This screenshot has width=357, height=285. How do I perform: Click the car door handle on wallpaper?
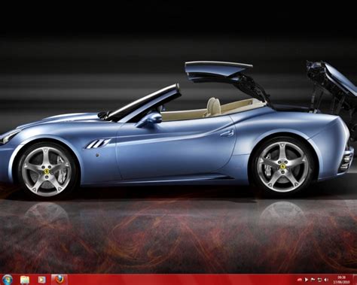point(227,133)
